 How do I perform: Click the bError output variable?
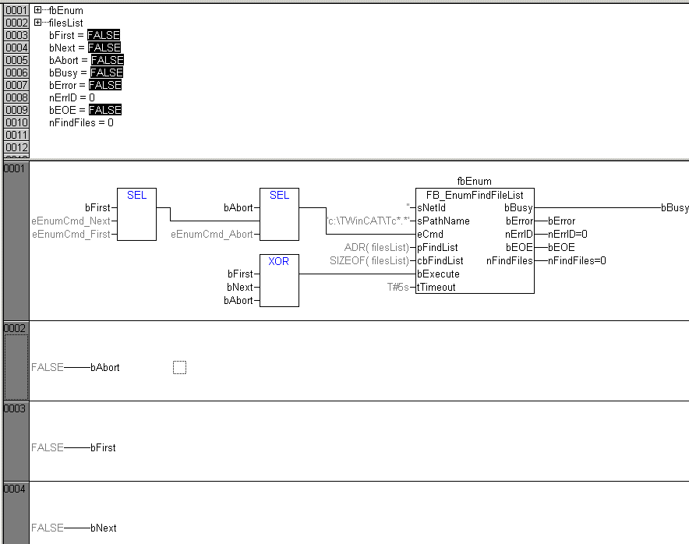tap(562, 221)
